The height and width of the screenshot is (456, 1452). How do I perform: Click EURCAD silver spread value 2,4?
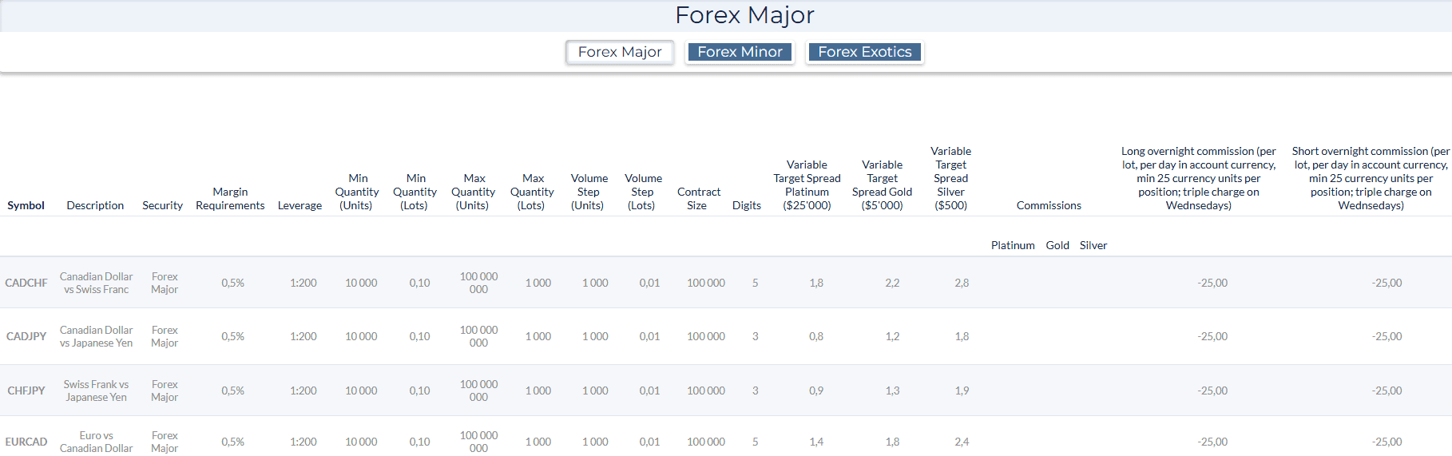pos(962,442)
